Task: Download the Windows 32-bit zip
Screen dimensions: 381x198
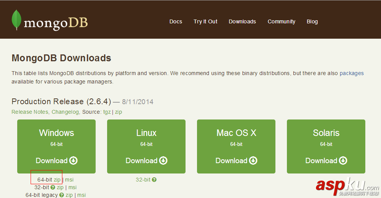Action: (x=60, y=187)
